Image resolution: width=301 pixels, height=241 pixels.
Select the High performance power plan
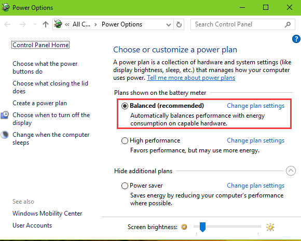tap(125, 140)
